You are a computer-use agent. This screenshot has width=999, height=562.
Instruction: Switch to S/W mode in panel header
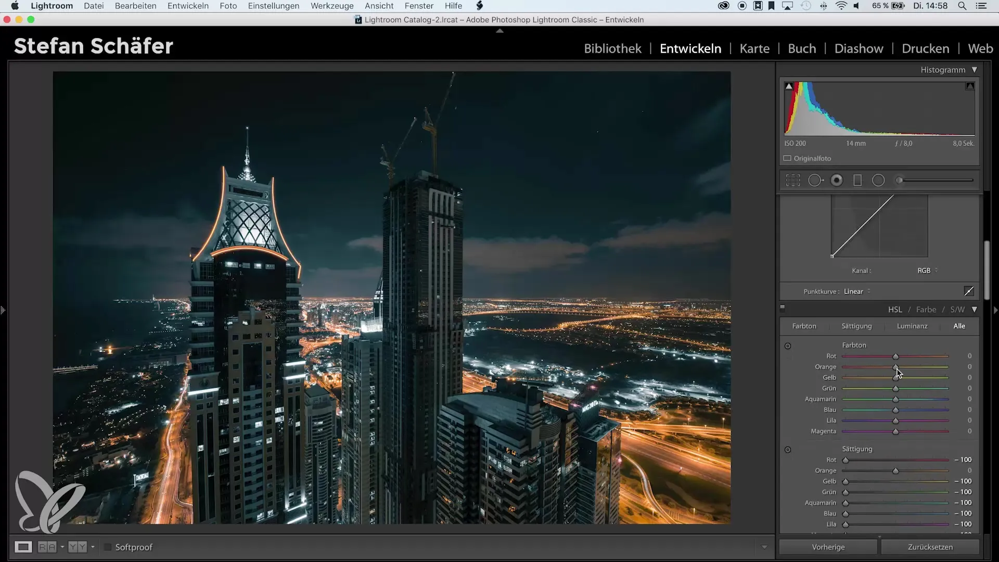(x=957, y=310)
